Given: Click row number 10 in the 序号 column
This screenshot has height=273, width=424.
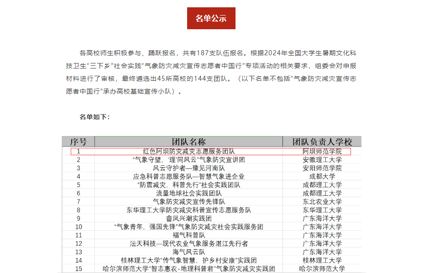Looking at the screenshot, I should click(79, 226).
